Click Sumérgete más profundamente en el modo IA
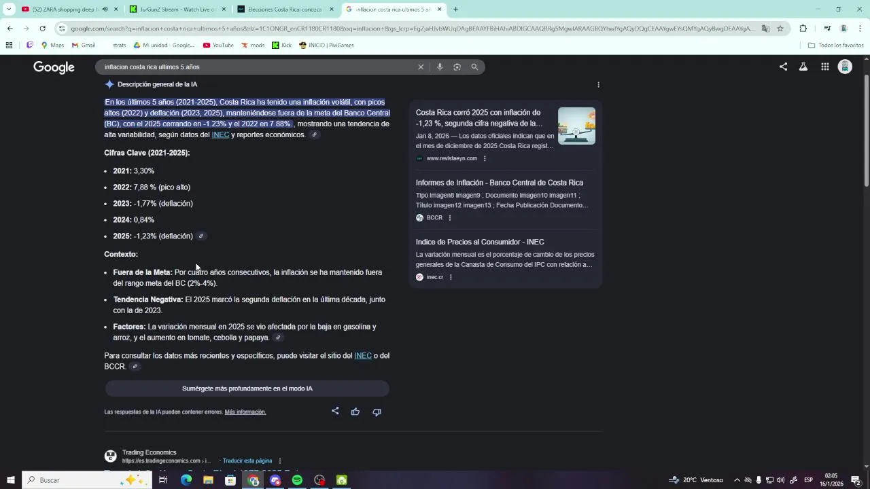 [247, 388]
